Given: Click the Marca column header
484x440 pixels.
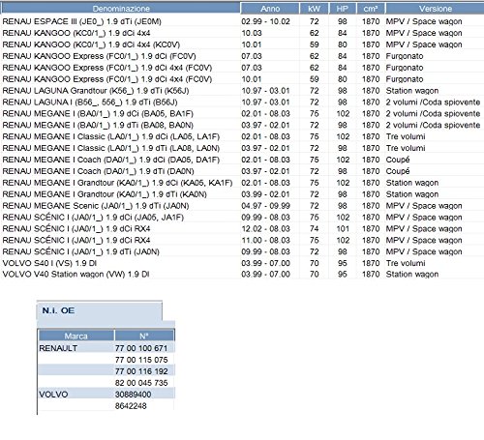Looking at the screenshot, I should (76, 336).
